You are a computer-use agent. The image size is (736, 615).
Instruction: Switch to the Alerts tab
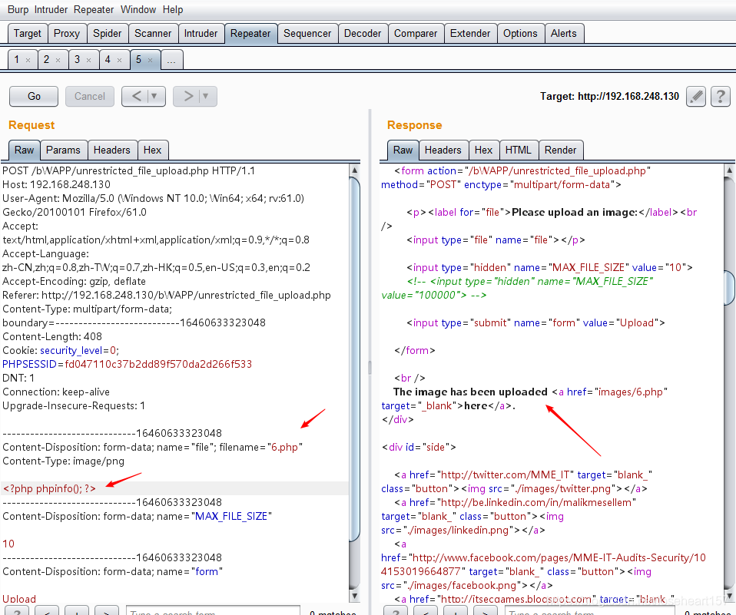(x=564, y=33)
